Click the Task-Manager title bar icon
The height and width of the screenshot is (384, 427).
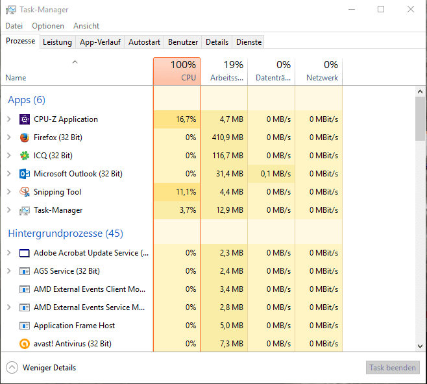(11, 10)
